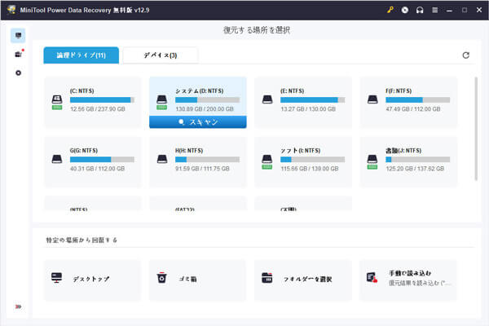Click the 書類(J: NTFS) label
This screenshot has width=489, height=326.
click(x=403, y=150)
